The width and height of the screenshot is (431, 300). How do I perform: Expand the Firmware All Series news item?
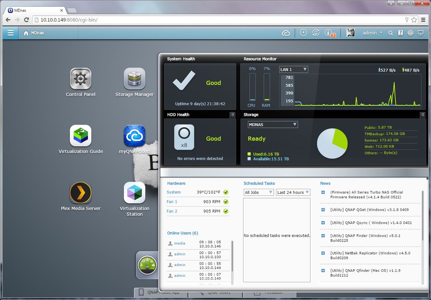[x=323, y=192]
